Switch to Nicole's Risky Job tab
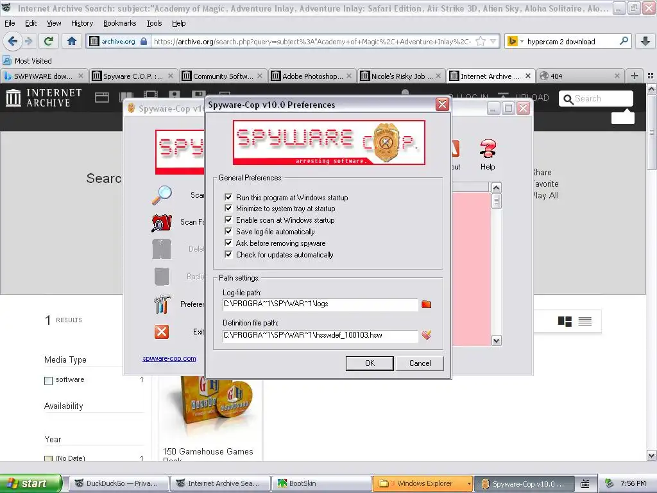Viewport: 657px width, 493px height. (x=402, y=76)
